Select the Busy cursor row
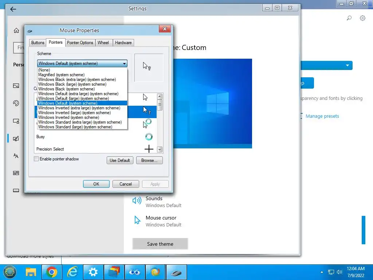 pyautogui.click(x=95, y=137)
